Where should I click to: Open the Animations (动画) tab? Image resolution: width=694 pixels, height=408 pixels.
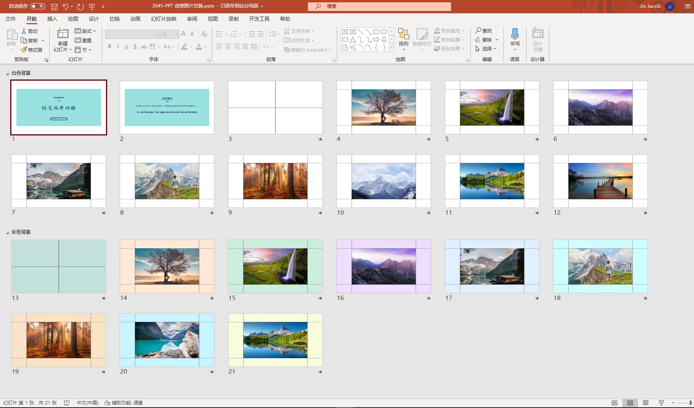point(135,19)
